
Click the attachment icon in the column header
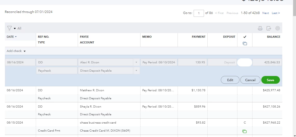click(x=245, y=43)
